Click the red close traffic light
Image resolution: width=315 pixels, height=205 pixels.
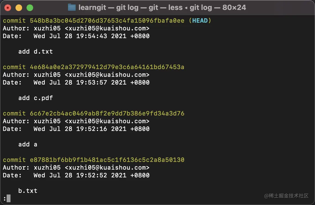[7, 7]
